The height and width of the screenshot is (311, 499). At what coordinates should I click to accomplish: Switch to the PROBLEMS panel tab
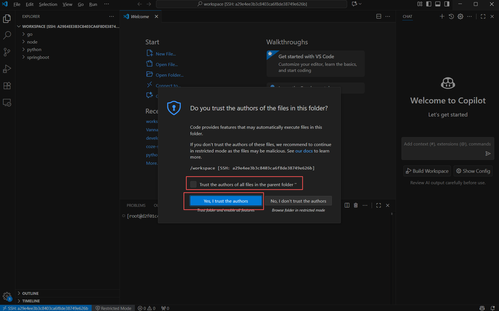pos(136,205)
